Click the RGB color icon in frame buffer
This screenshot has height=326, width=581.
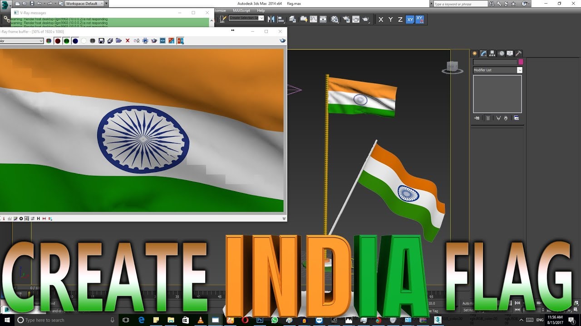pos(49,41)
